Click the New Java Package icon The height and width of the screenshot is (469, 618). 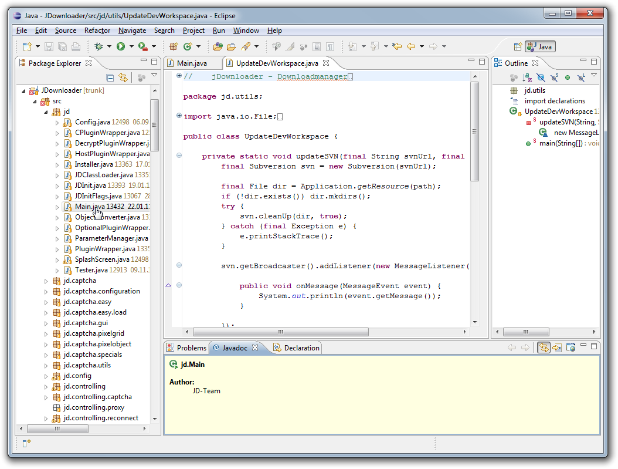point(174,46)
